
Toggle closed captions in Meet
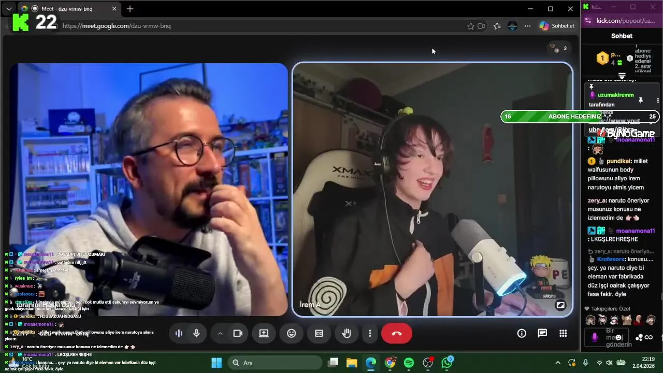319,334
